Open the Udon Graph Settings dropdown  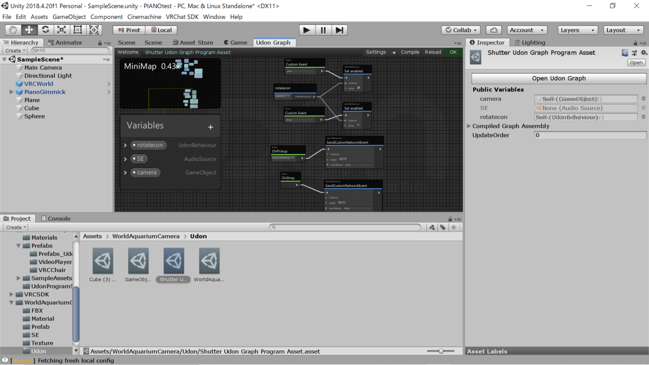click(381, 52)
